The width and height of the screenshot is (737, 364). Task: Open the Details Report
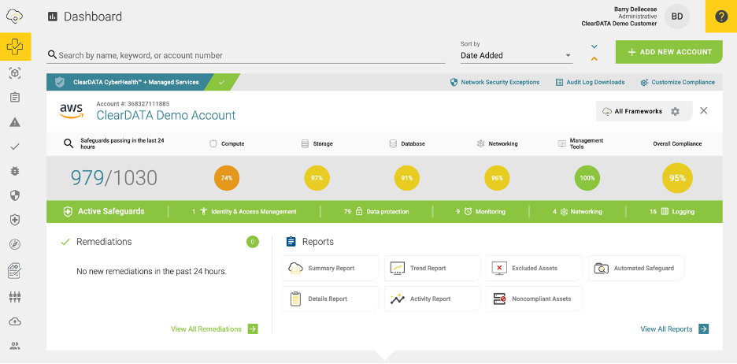point(331,299)
